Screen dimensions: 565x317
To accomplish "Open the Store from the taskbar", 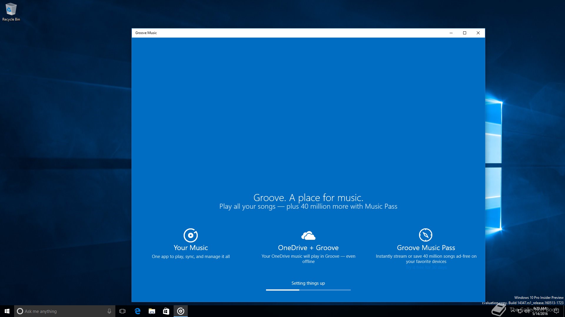I will pyautogui.click(x=166, y=311).
